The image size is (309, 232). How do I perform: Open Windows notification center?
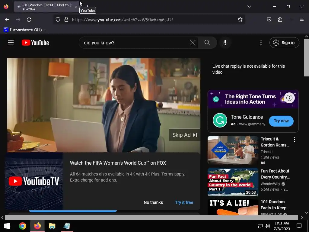(299, 226)
